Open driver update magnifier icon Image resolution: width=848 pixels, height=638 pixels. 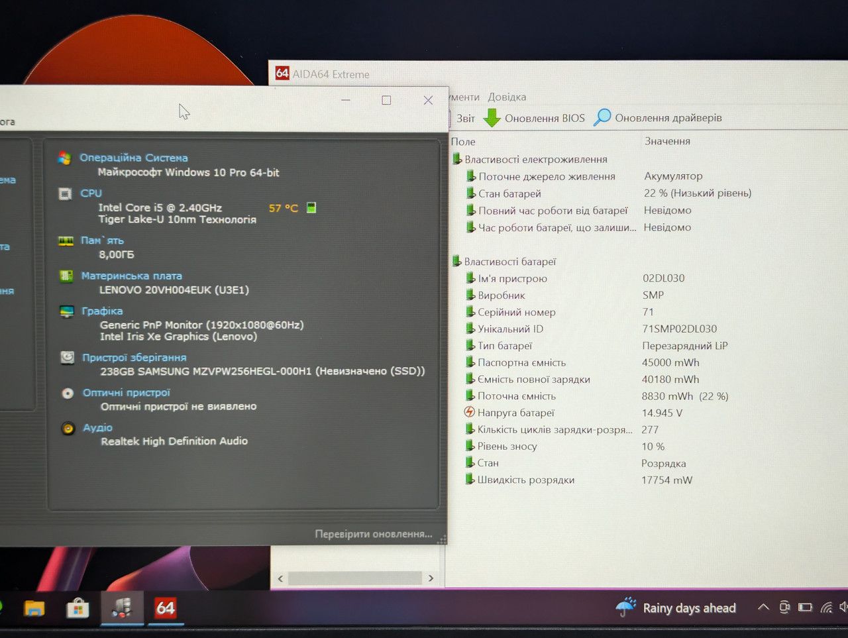pos(602,117)
